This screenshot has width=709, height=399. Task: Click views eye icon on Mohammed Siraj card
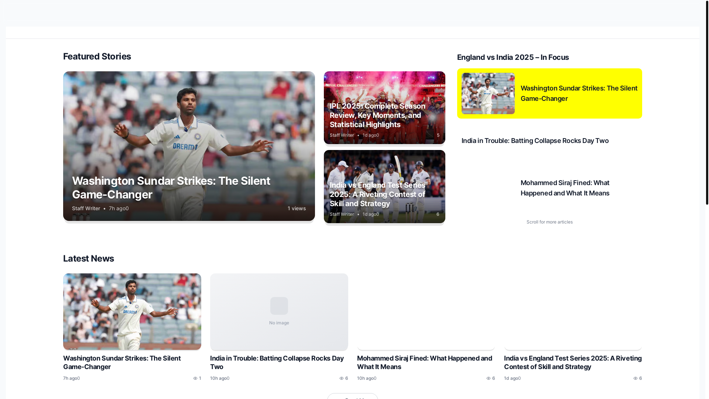[x=489, y=378]
